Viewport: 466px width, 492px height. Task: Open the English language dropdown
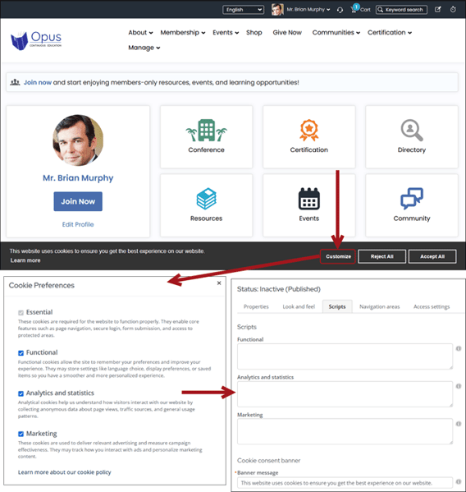tap(243, 10)
